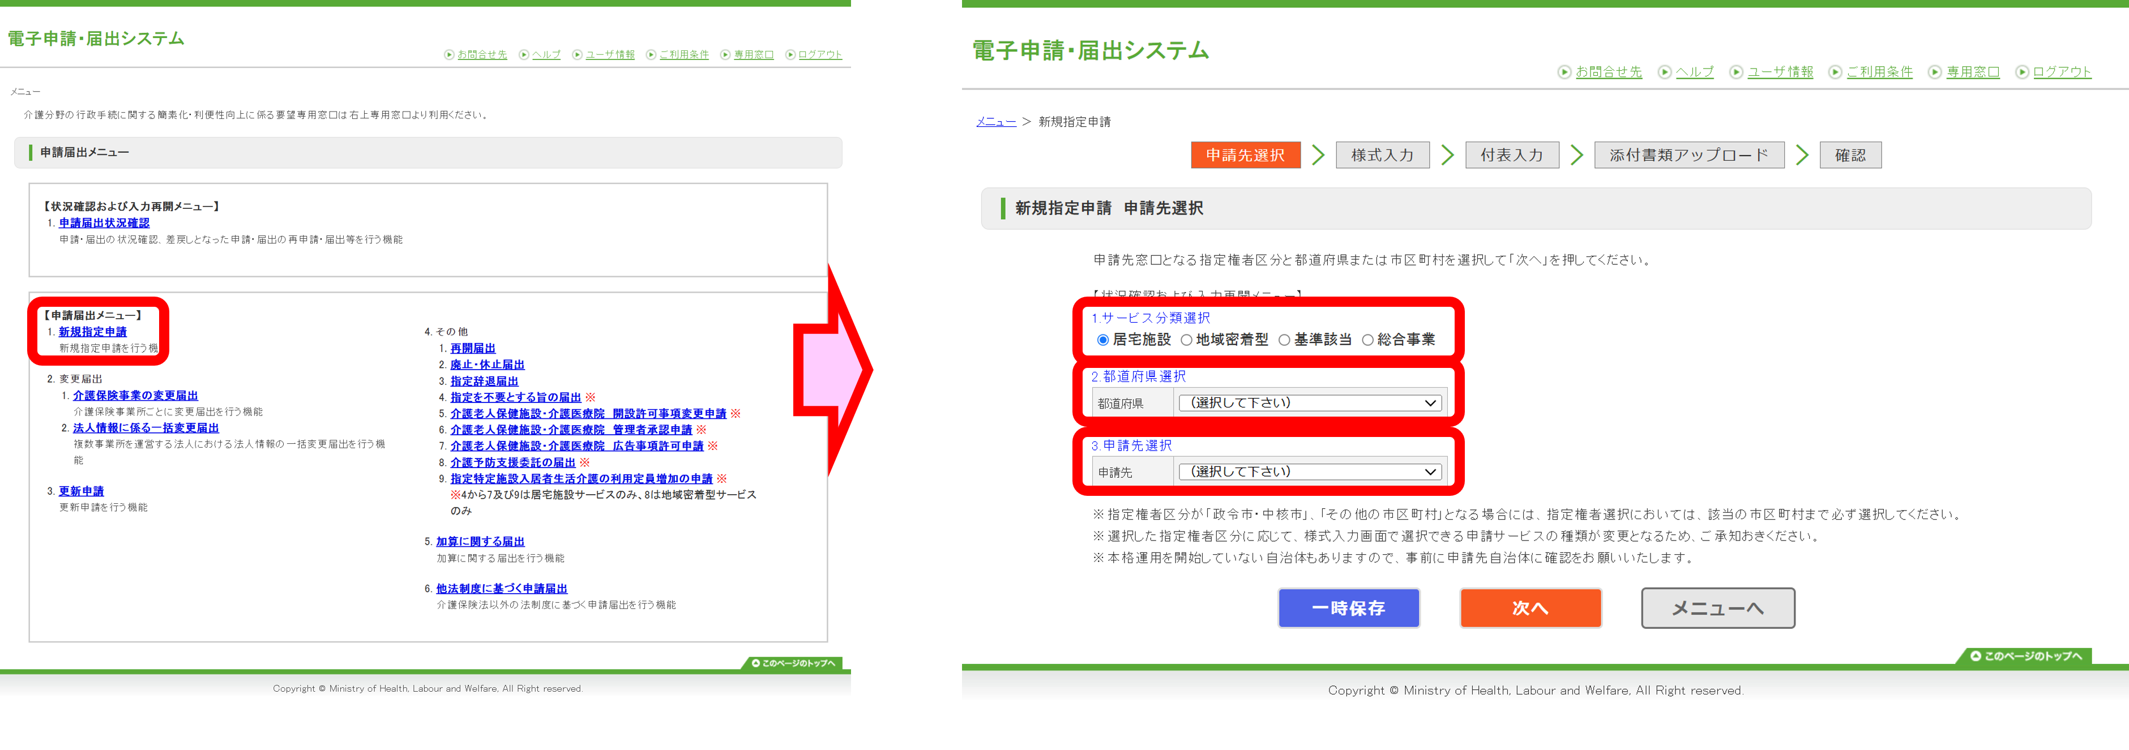The height and width of the screenshot is (750, 2129).
Task: Open ユーザ情報 link in left window header
Action: click(610, 54)
